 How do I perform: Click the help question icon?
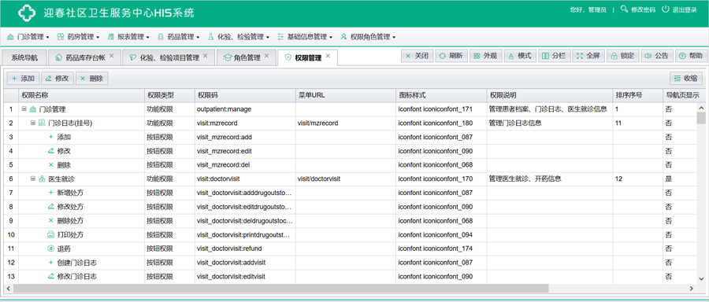(x=682, y=56)
